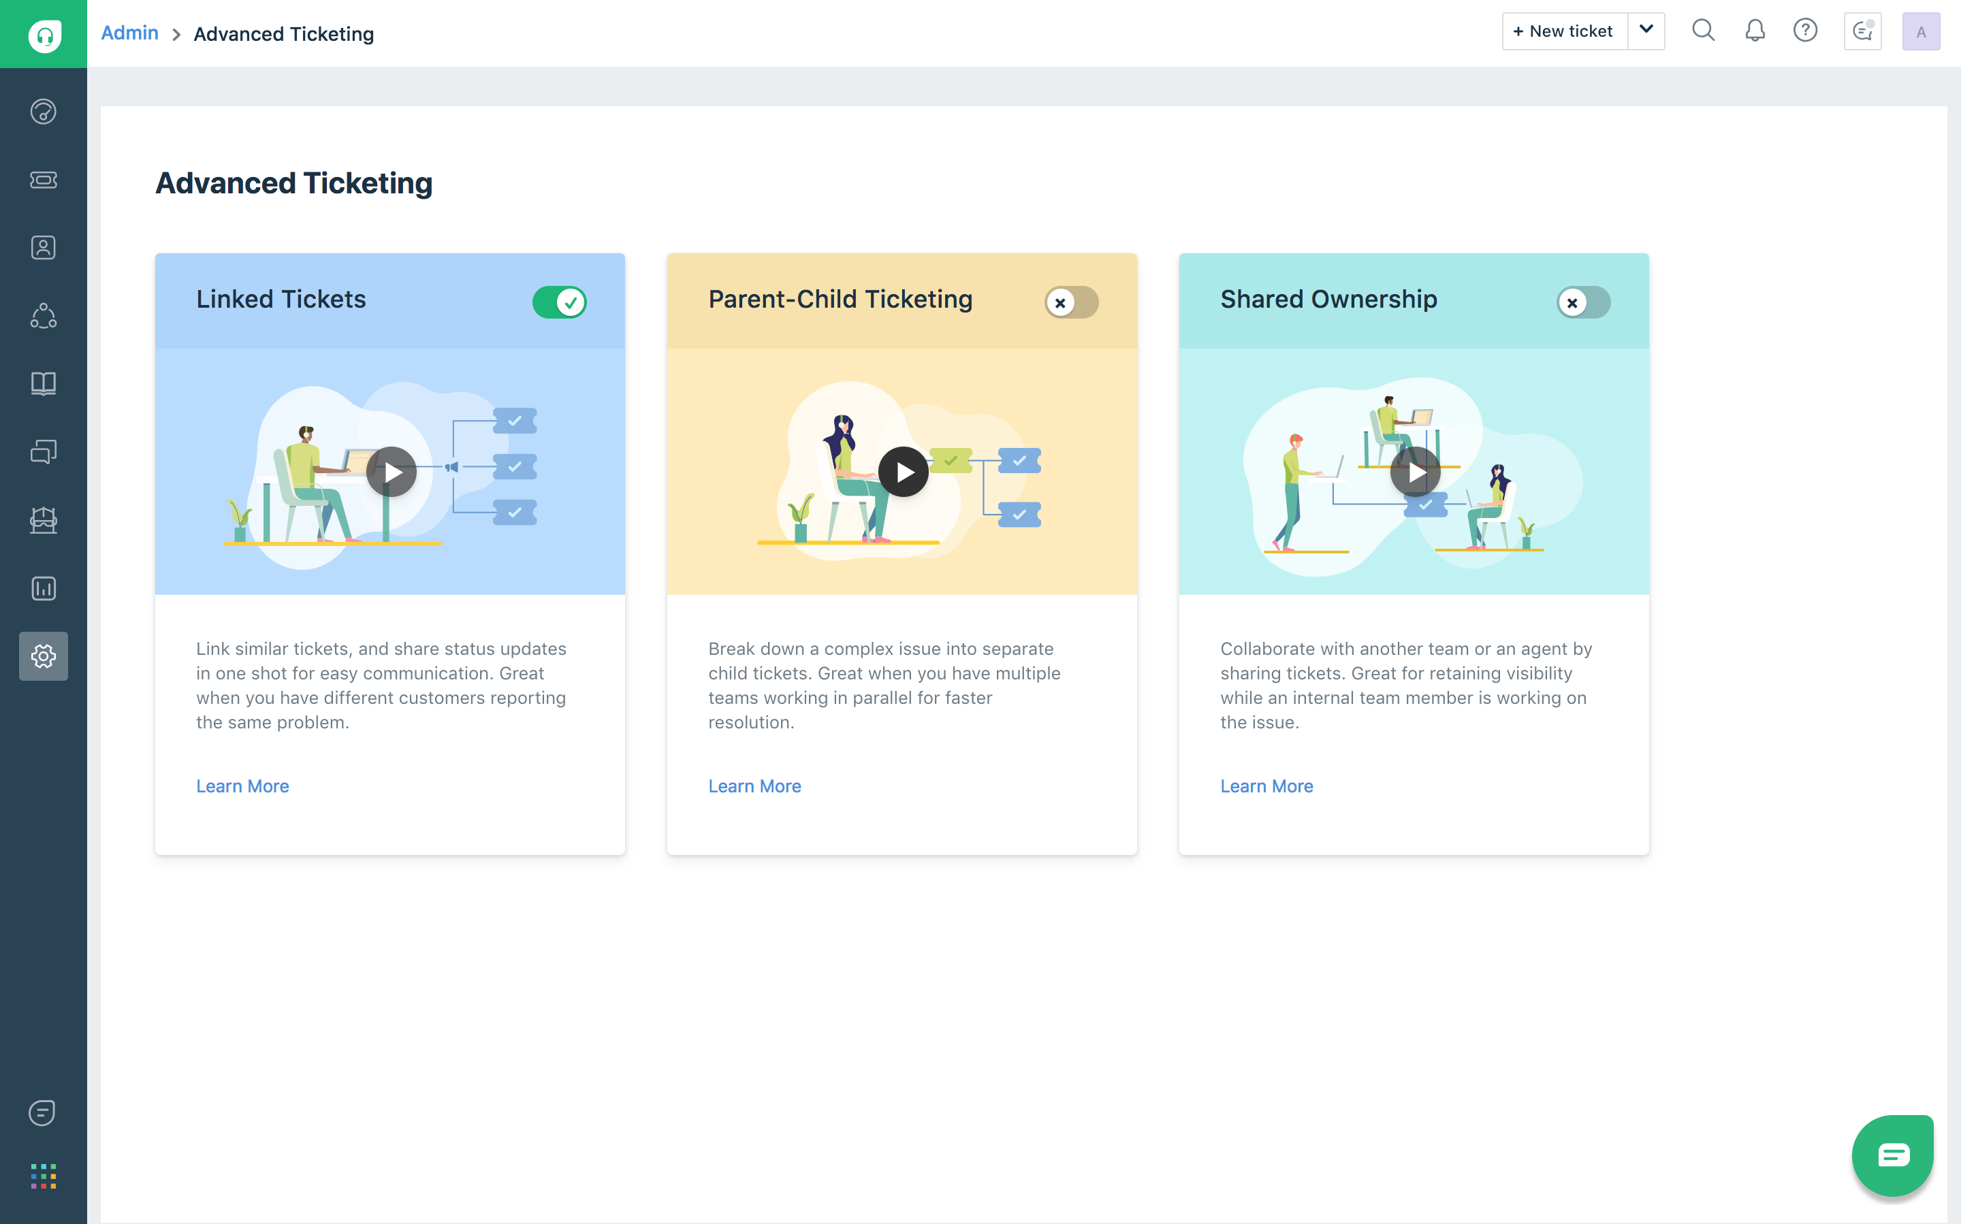Open the app switcher grid icon
This screenshot has width=1961, height=1224.
coord(43,1176)
